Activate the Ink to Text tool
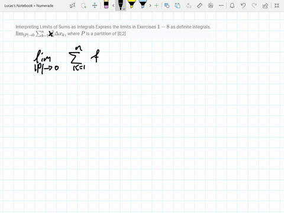The height and width of the screenshot is (213, 284). point(189,5)
